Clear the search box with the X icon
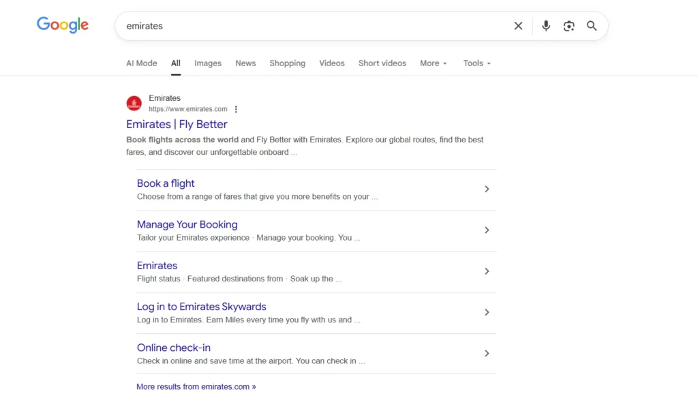Image resolution: width=698 pixels, height=398 pixels. 518,25
